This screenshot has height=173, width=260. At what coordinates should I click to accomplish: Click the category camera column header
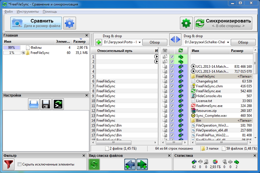pyautogui.click(x=165, y=51)
